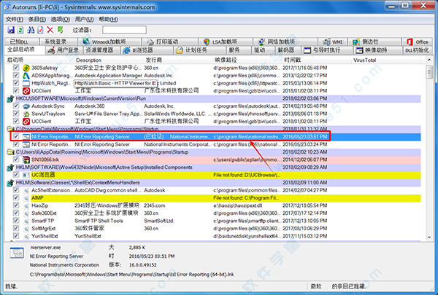Click registry icon of HKCU Run key row
The image size is (438, 295).
10,98
